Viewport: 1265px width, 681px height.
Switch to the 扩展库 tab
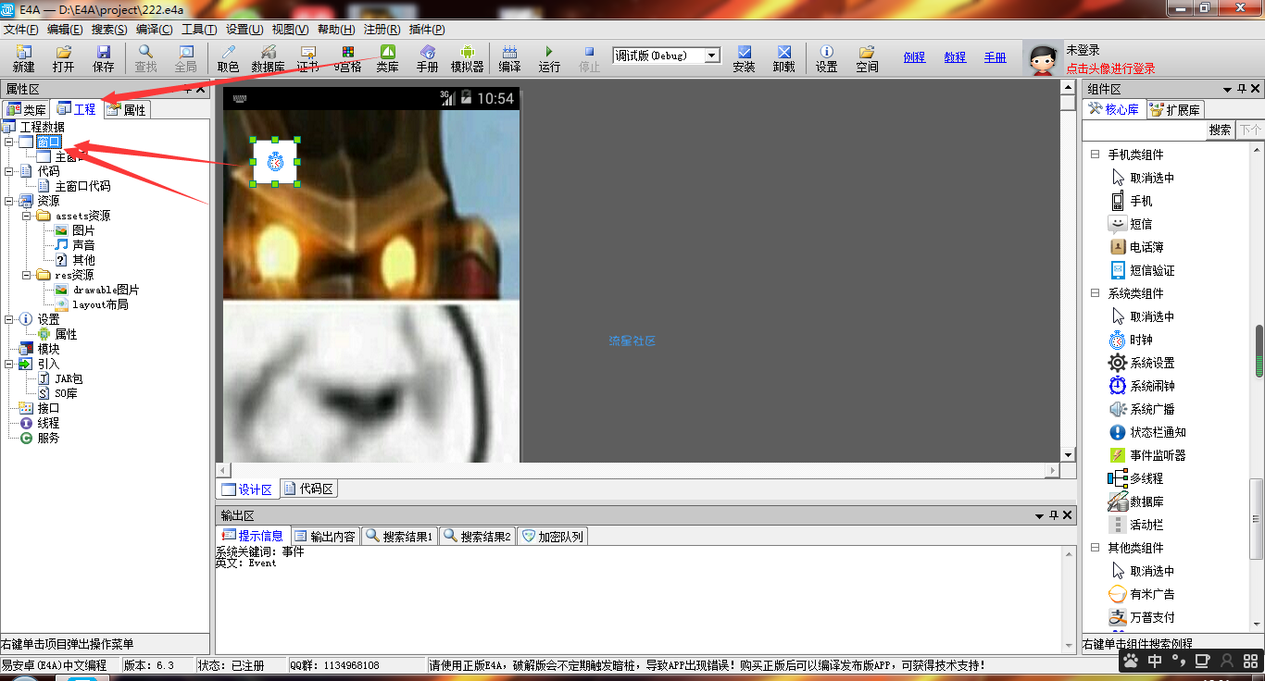click(1175, 109)
